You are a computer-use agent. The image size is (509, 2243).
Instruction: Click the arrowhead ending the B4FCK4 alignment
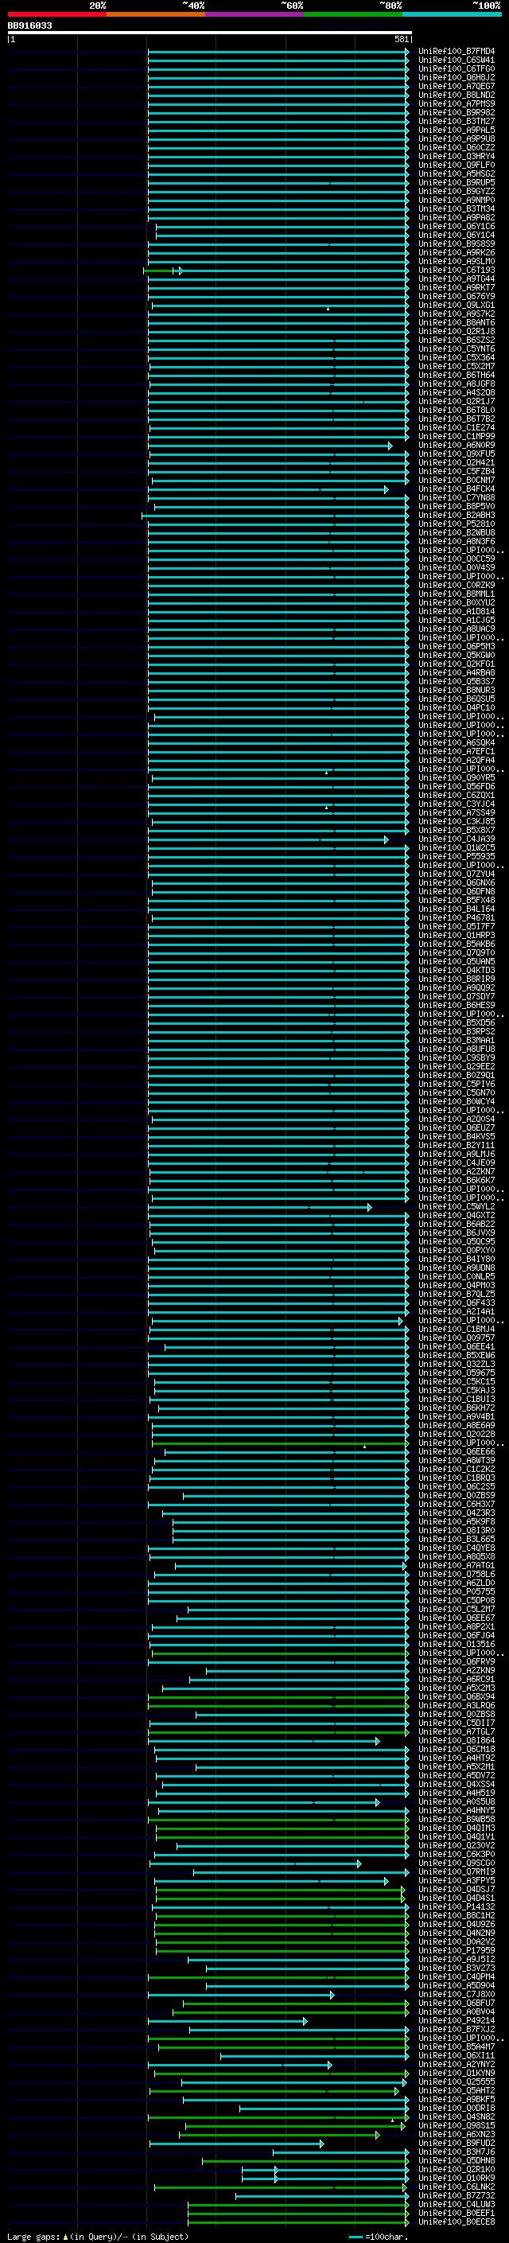[x=387, y=489]
